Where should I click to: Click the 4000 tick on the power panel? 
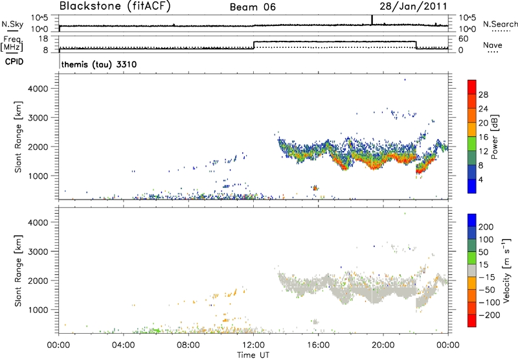(38, 89)
